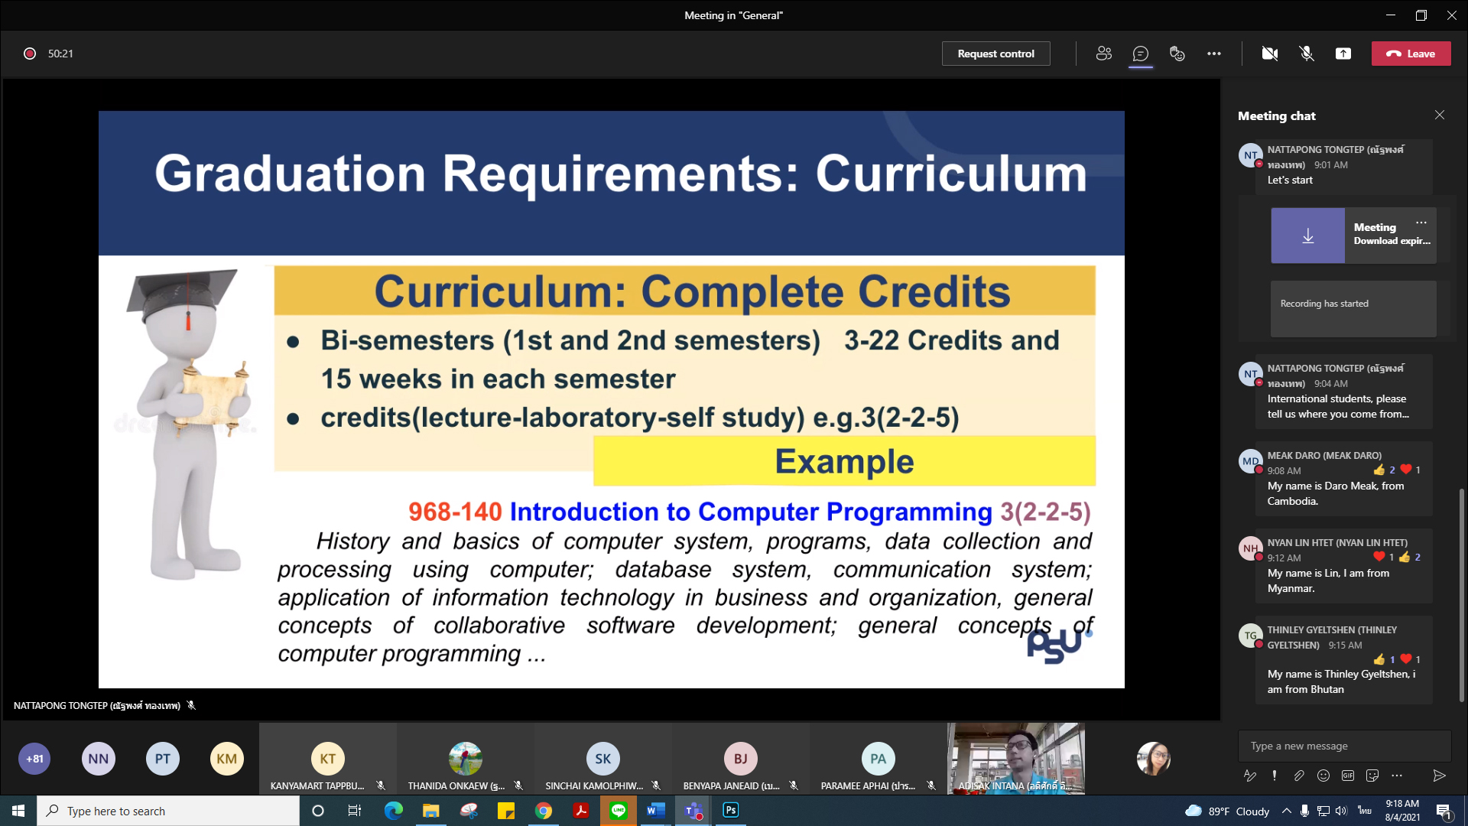This screenshot has height=826, width=1468.
Task: Toggle the meeting chat panel
Action: pos(1140,54)
